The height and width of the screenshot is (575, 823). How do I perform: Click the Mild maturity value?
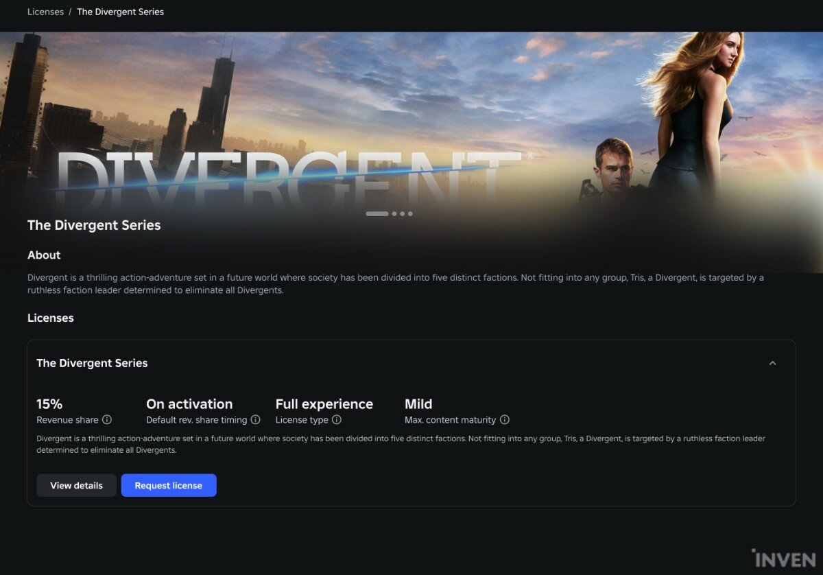(418, 404)
